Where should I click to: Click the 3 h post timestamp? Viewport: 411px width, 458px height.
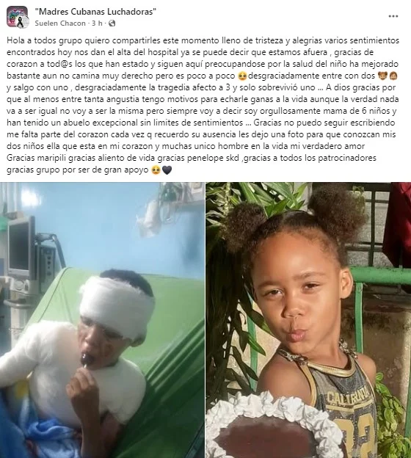(97, 23)
